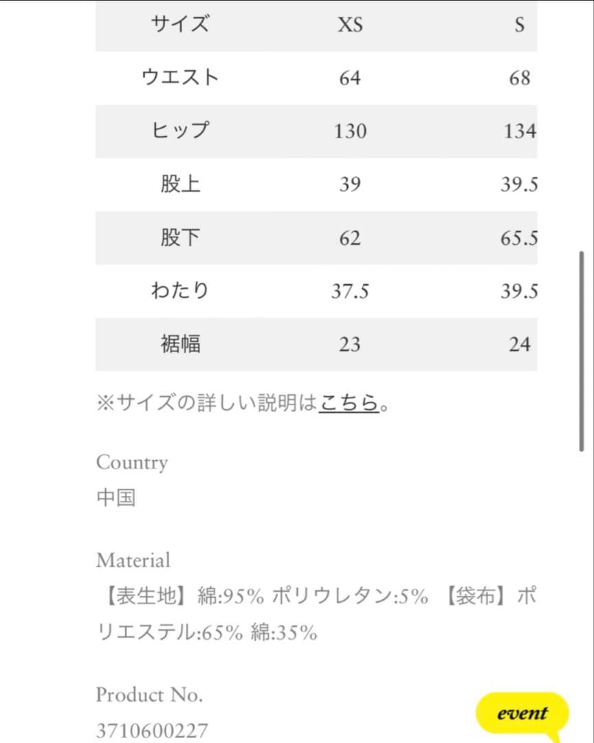This screenshot has width=594, height=743.
Task: Select the XS size column header
Action: [350, 25]
